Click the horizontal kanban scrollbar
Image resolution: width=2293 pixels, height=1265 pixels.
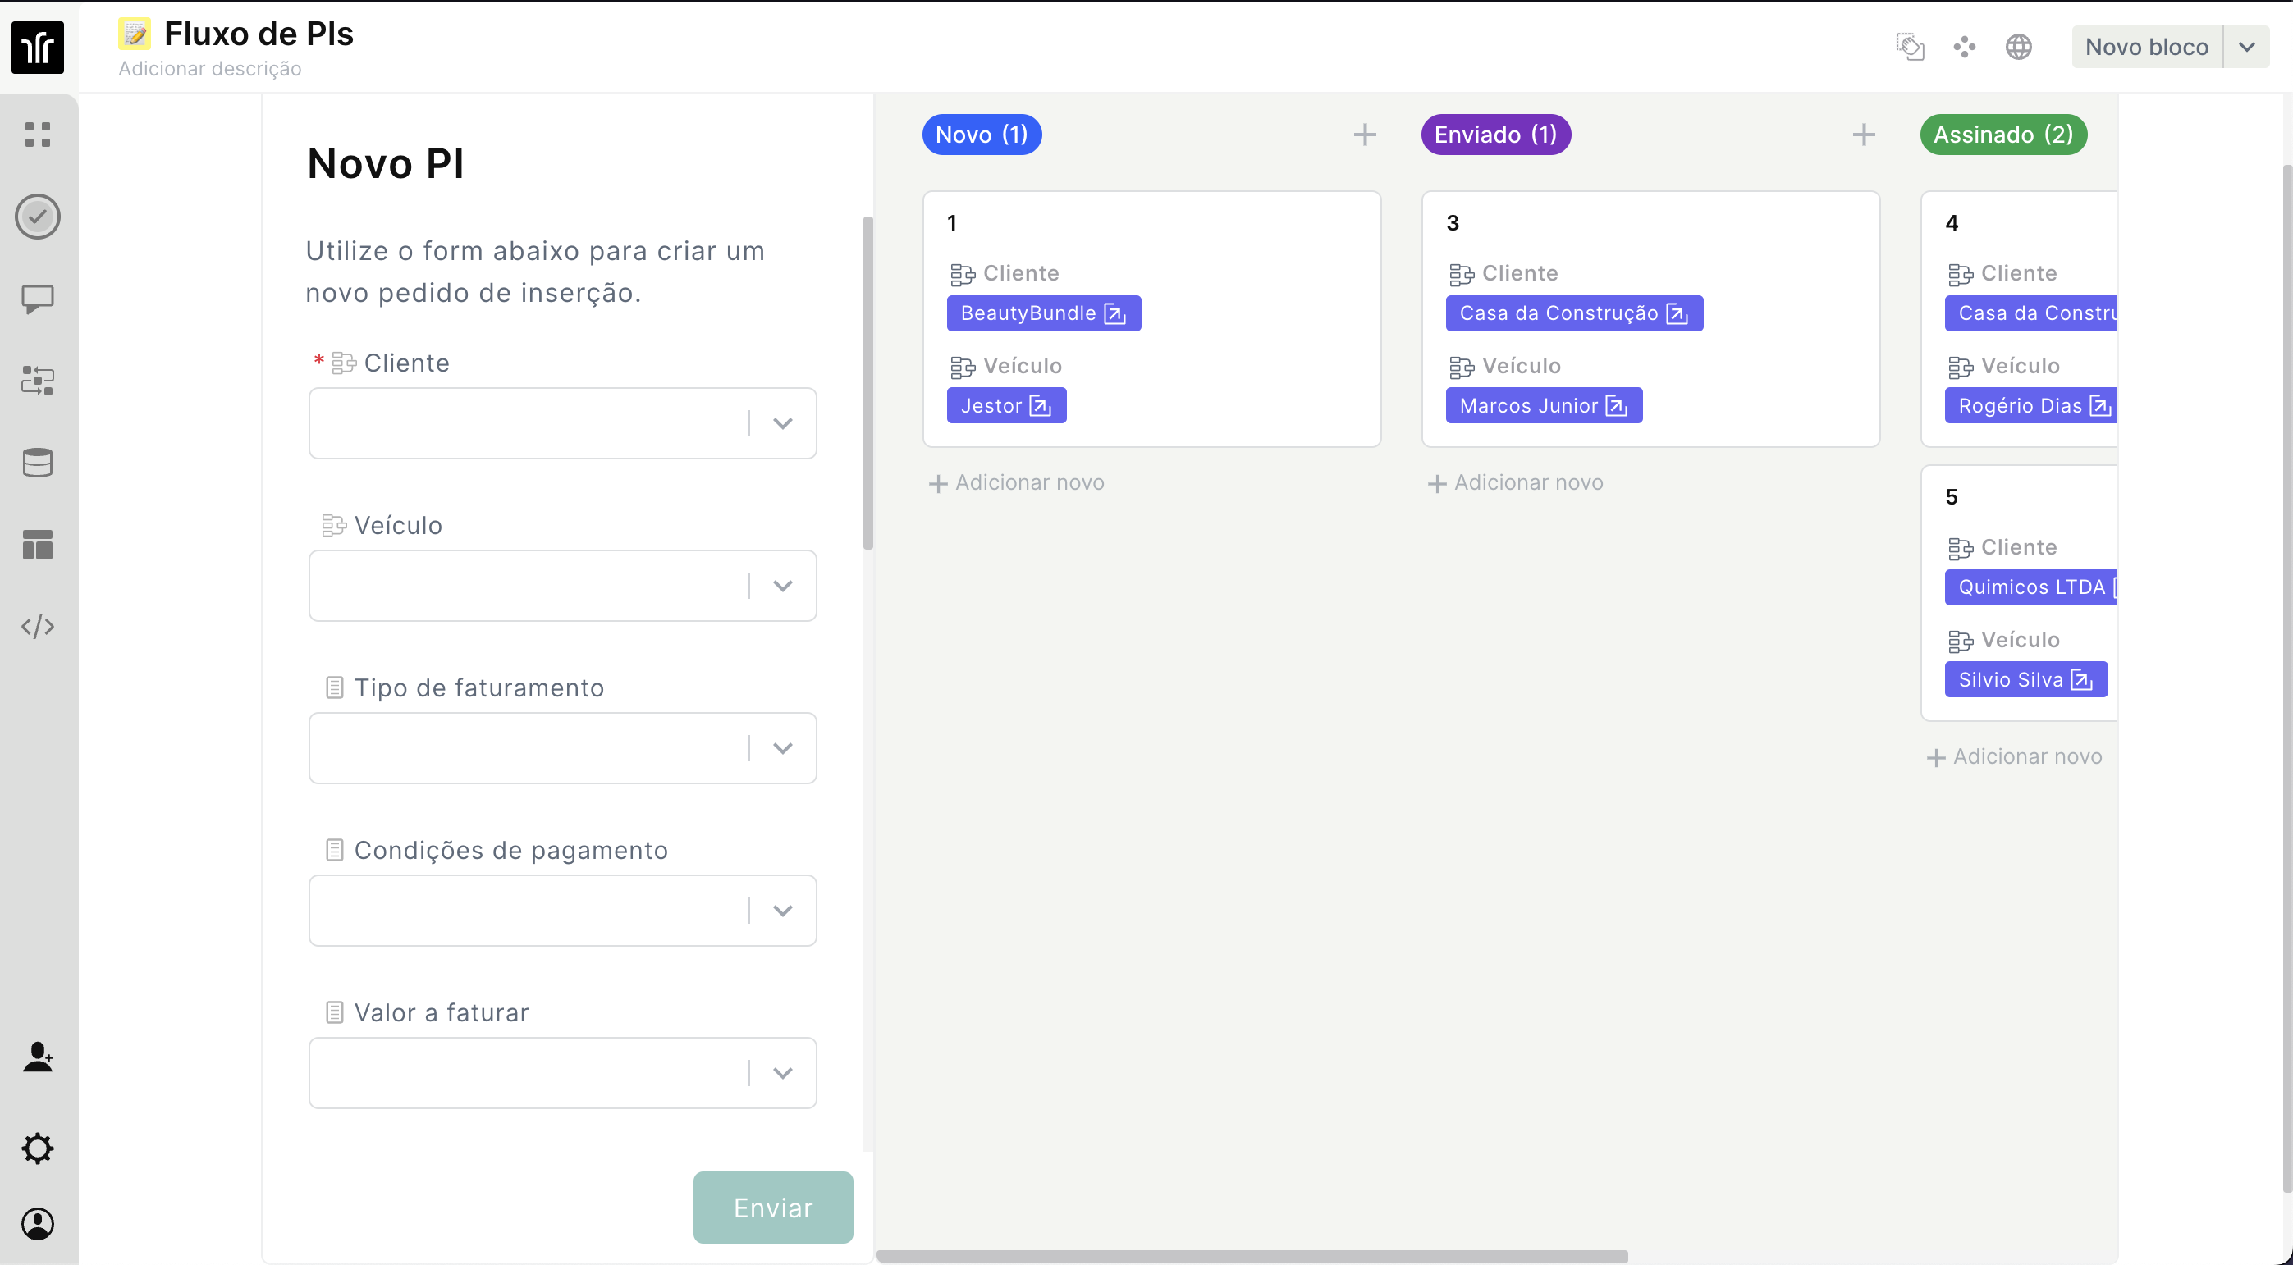(x=1251, y=1255)
